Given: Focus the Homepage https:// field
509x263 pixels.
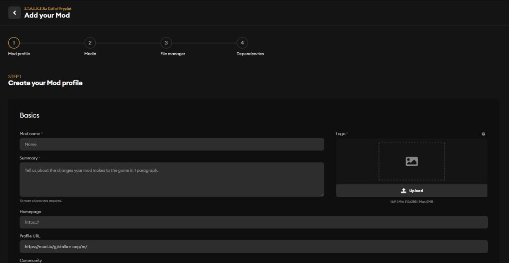Looking at the screenshot, I should [x=254, y=222].
